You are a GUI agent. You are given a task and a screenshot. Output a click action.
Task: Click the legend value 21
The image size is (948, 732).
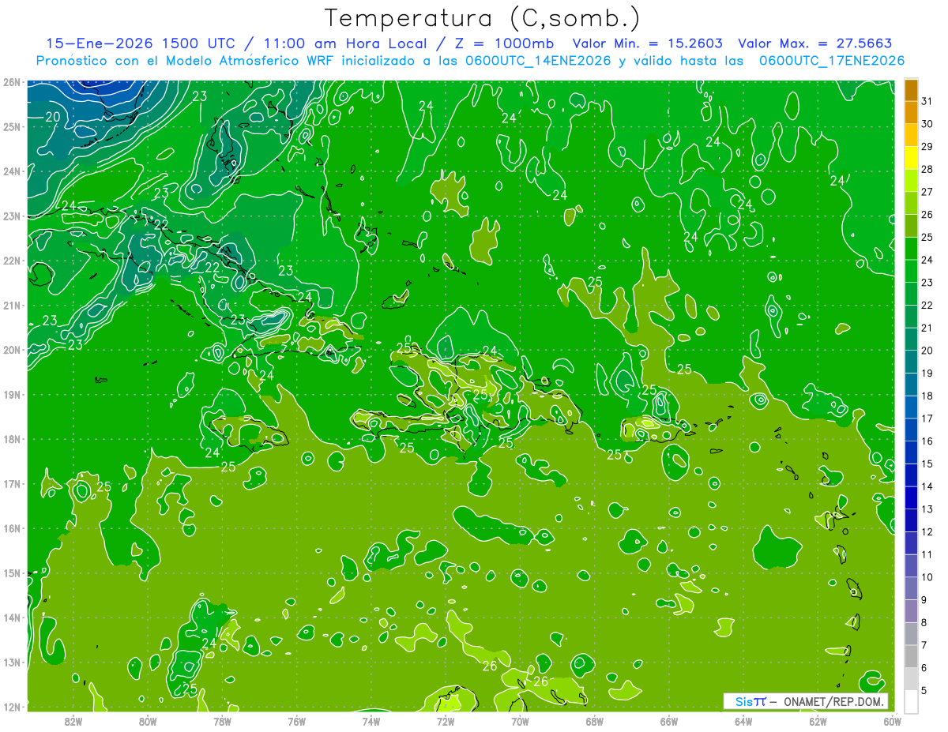pos(927,328)
